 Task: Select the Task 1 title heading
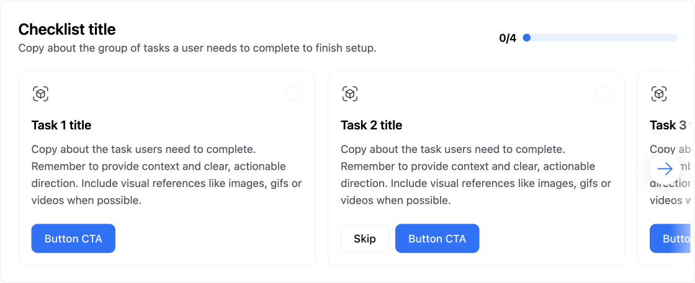[61, 125]
